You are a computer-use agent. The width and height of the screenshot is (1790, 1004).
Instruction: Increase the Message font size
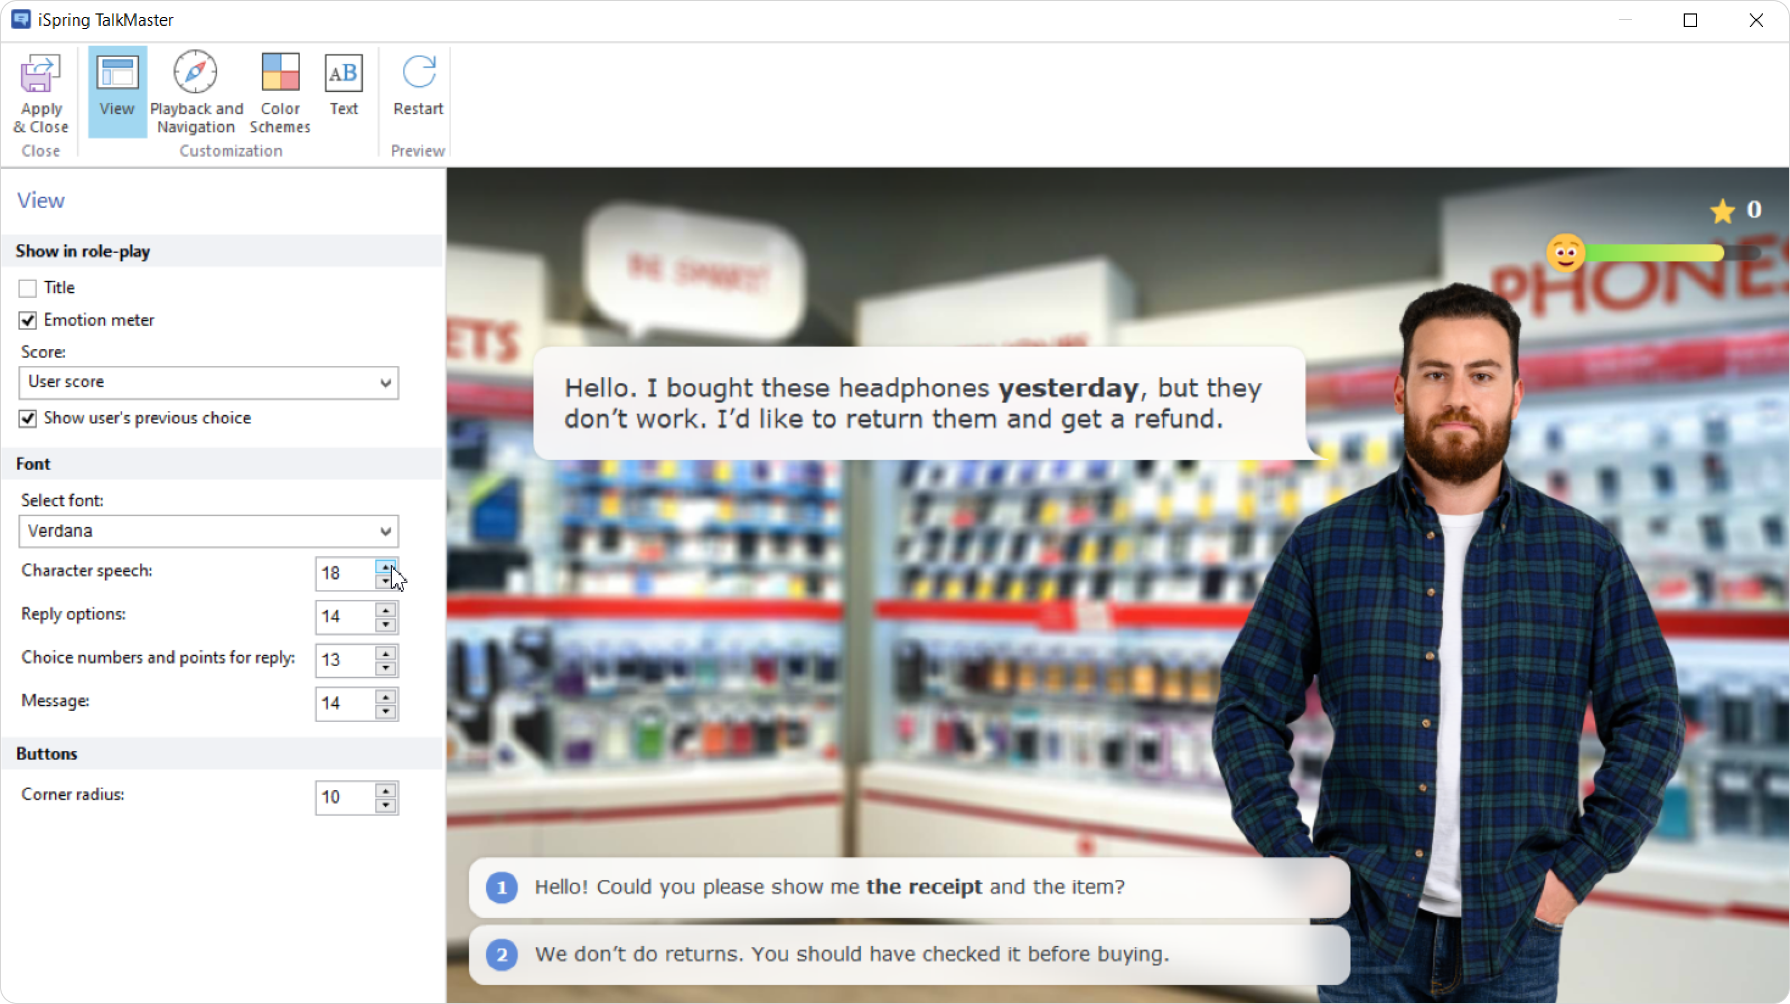pos(386,696)
